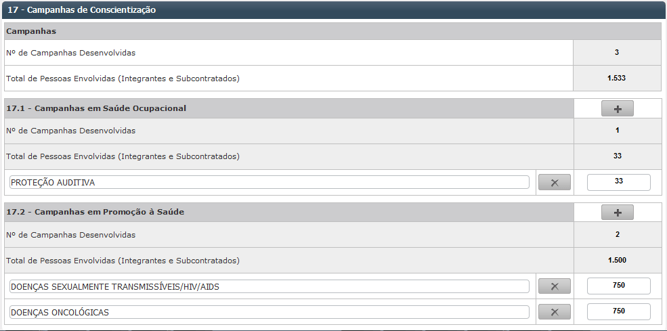Image resolution: width=667 pixels, height=331 pixels.
Task: Click the 17.2 Campanhas em Promoção à Saúde heading
Action: point(95,212)
